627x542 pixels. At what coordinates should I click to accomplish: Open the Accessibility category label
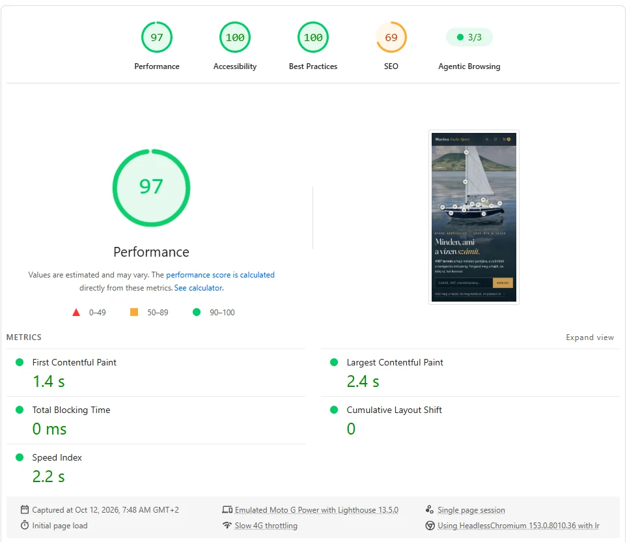(x=235, y=66)
